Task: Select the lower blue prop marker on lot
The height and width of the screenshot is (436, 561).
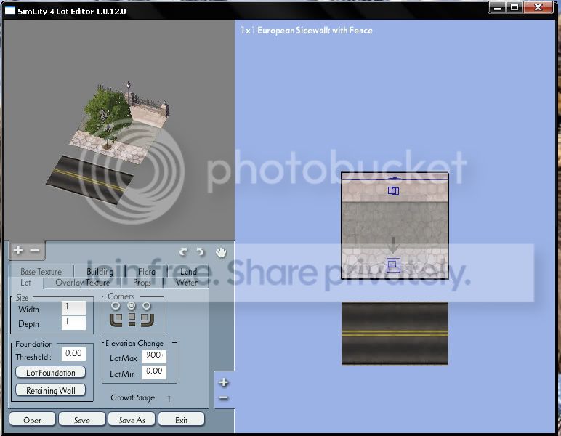Action: pyautogui.click(x=394, y=265)
